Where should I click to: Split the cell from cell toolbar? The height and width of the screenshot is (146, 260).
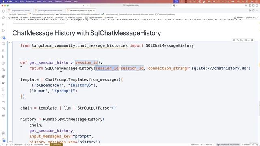245,40
